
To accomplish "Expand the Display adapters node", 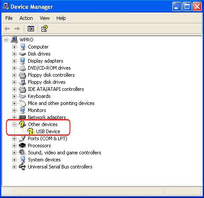I will 14,61.
